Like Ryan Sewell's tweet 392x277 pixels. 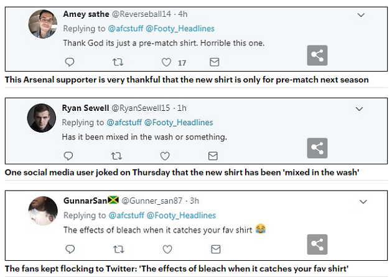(165, 156)
